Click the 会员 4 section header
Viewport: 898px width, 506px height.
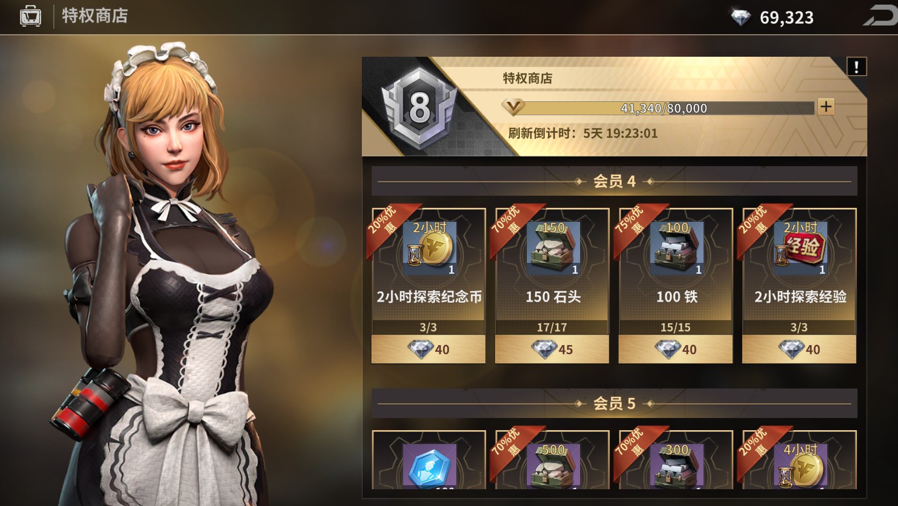click(x=614, y=181)
